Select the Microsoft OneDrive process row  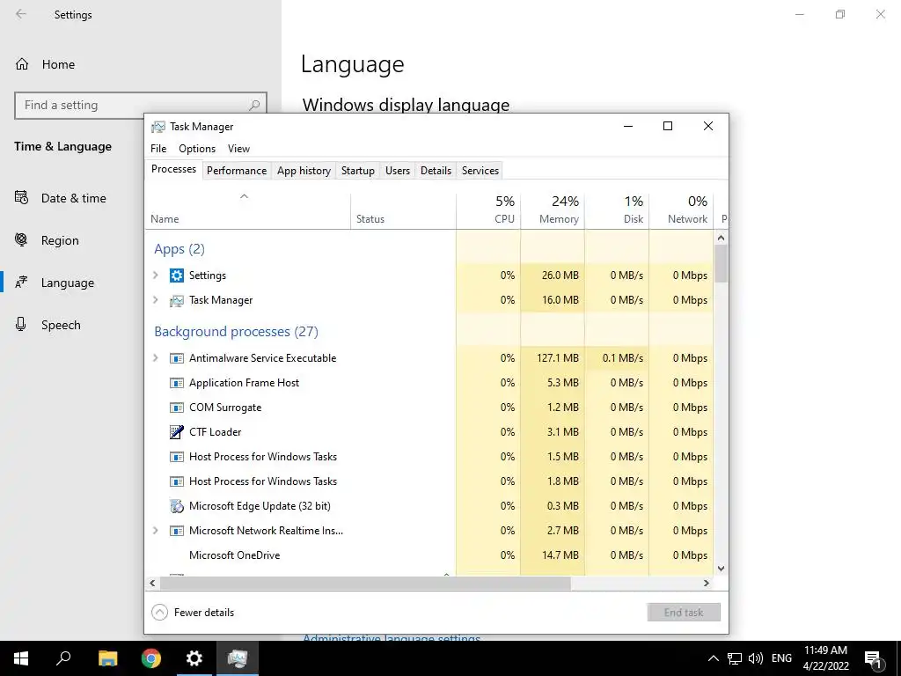[429, 555]
